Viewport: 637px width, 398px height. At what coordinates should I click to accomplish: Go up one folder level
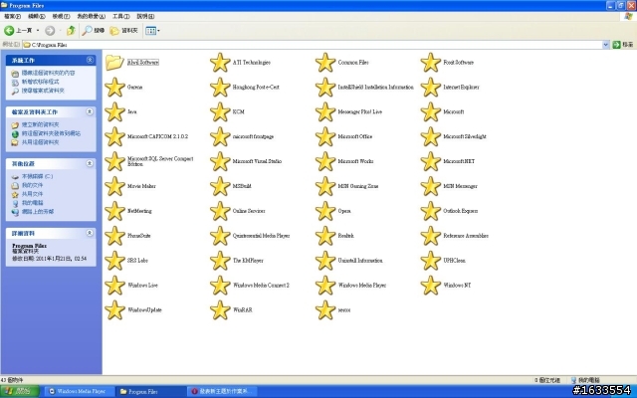point(71,31)
